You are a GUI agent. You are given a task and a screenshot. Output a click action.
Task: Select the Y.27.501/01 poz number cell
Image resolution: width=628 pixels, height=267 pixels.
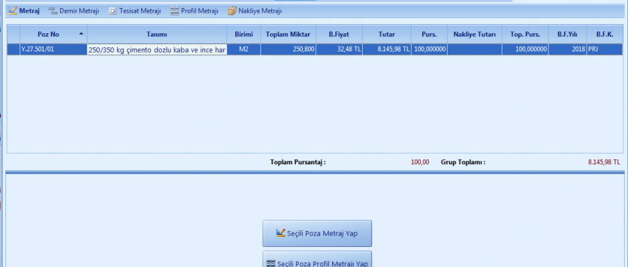click(x=53, y=49)
